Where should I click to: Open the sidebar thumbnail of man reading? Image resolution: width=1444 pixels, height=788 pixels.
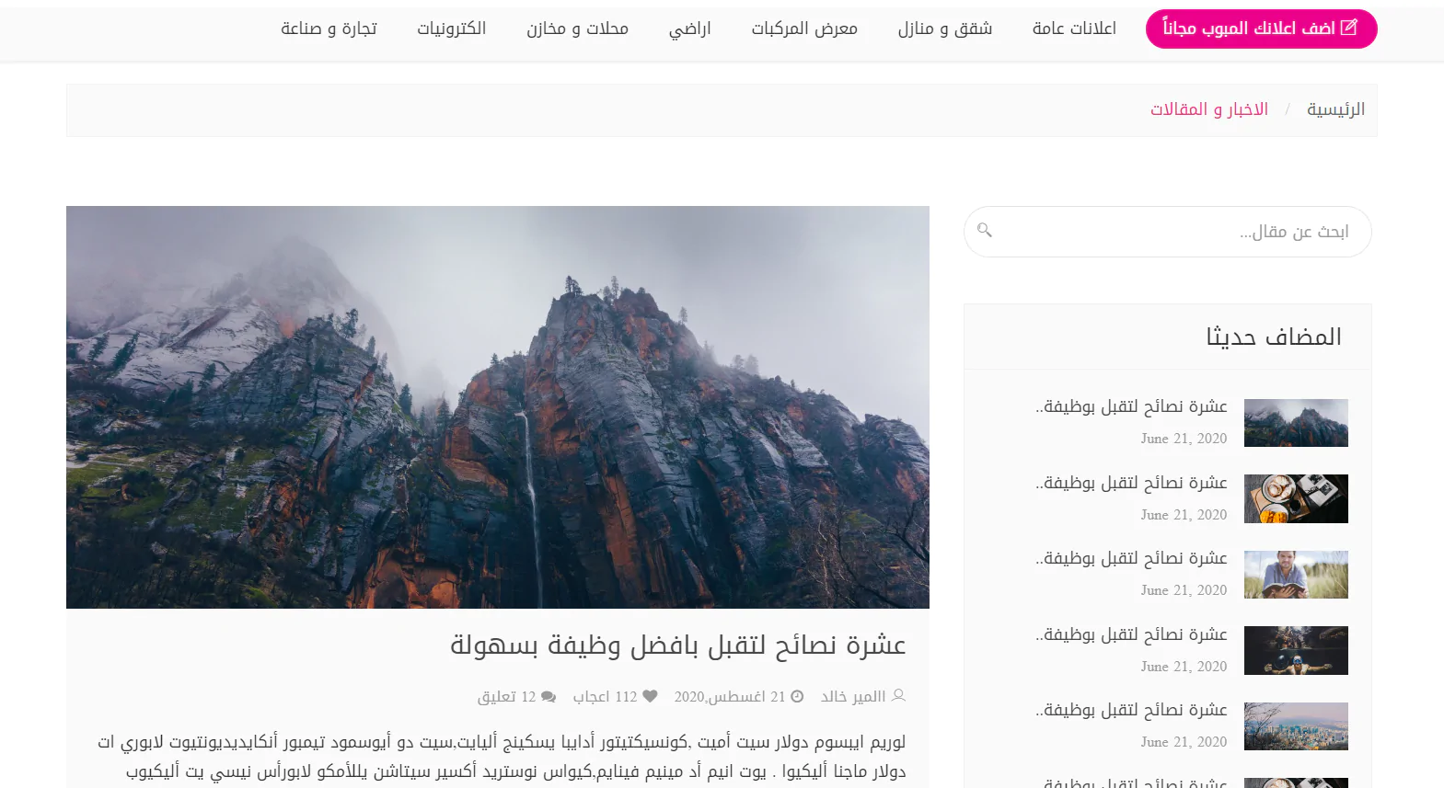click(x=1296, y=575)
